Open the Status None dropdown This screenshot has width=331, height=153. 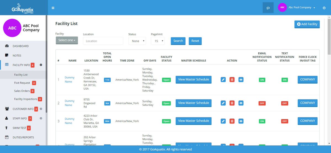click(137, 41)
